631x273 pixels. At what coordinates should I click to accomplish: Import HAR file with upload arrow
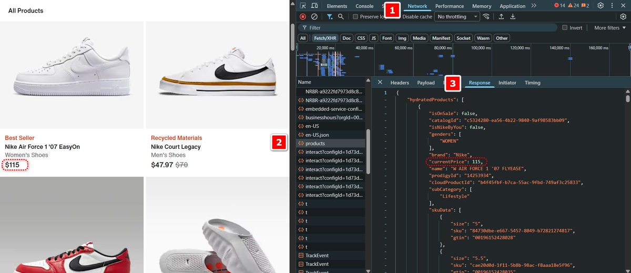[x=501, y=17]
